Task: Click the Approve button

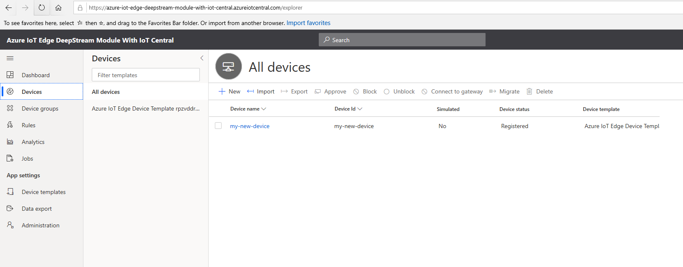Action: pos(330,91)
